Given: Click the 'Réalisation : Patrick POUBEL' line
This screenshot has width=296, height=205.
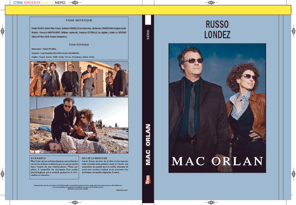Looking at the screenshot, I should click(44, 49).
